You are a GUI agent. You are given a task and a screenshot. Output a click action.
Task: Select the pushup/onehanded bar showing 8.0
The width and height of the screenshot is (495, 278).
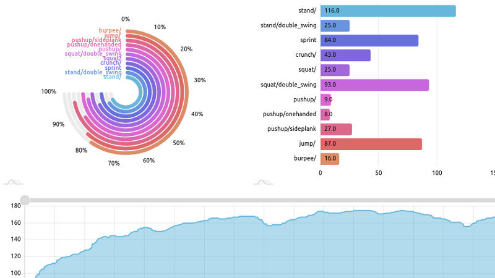coord(325,114)
